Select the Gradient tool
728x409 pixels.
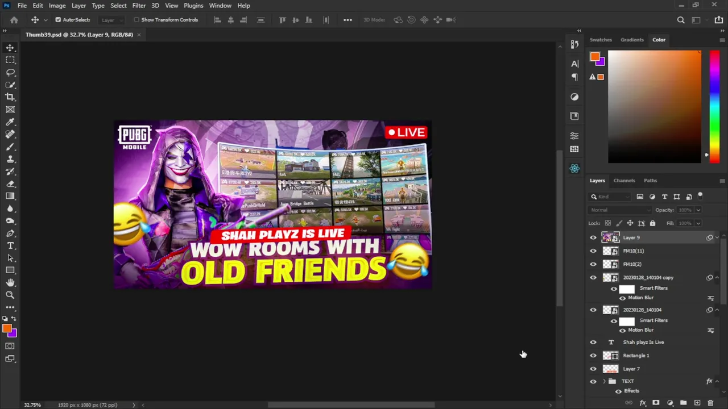(10, 196)
